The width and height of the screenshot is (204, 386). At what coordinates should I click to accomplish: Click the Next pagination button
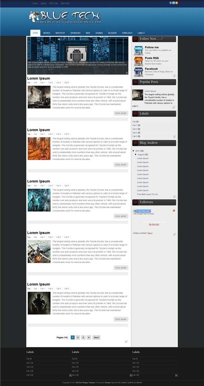(x=96, y=337)
